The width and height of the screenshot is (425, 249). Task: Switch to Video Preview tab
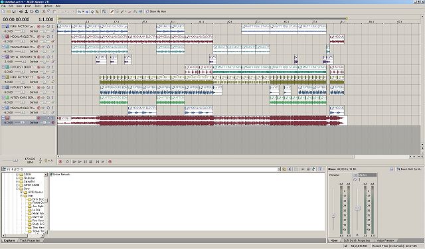coord(385,240)
